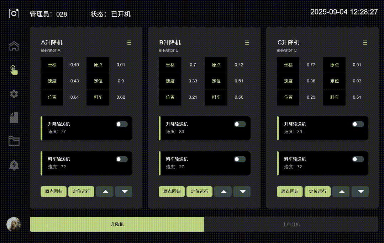Open the alarm bell icon in sidebar
This screenshot has height=243, width=384.
pyautogui.click(x=14, y=165)
